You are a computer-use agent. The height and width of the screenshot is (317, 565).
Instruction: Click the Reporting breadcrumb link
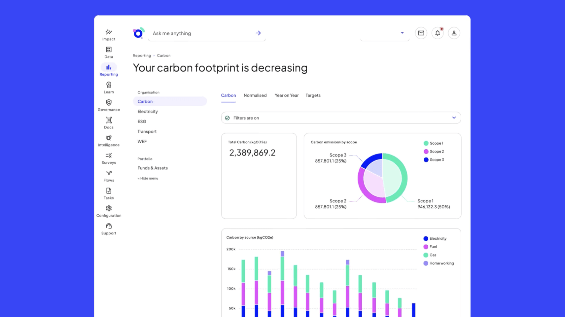pyautogui.click(x=142, y=55)
